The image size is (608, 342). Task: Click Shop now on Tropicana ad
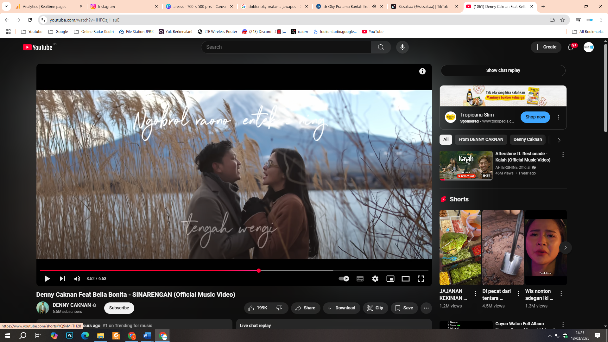535,117
